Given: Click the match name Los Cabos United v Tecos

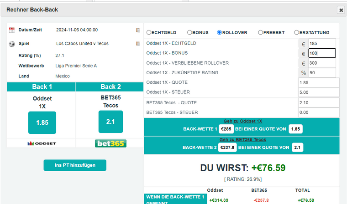Looking at the screenshot, I should [x=82, y=44].
